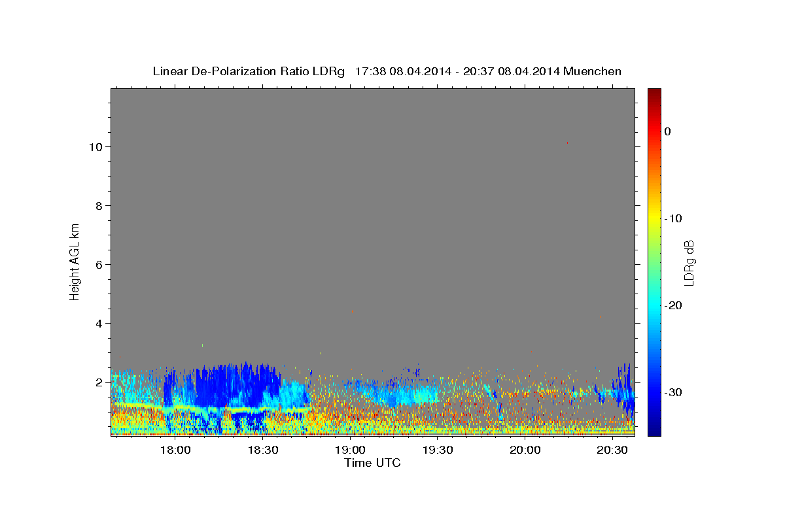This screenshot has width=785, height=523.
Task: Click the date range "17:38 08.04.2014 - 20:37 08.04.2014"
Action: click(457, 71)
